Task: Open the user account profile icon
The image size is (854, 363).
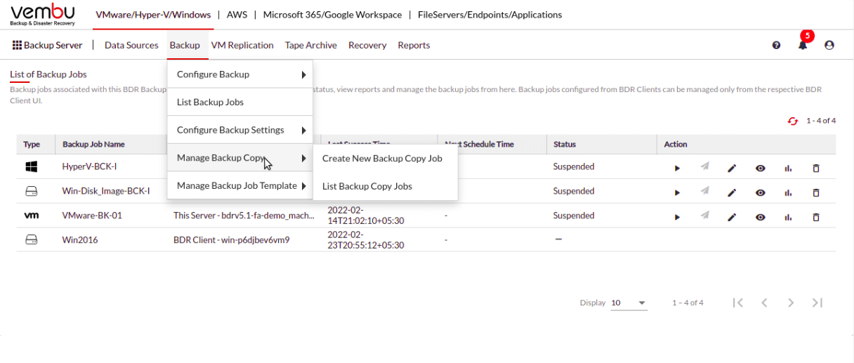Action: 829,45
